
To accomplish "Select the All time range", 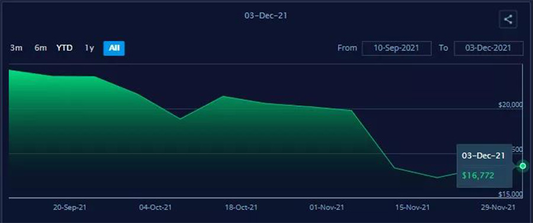I will point(114,48).
